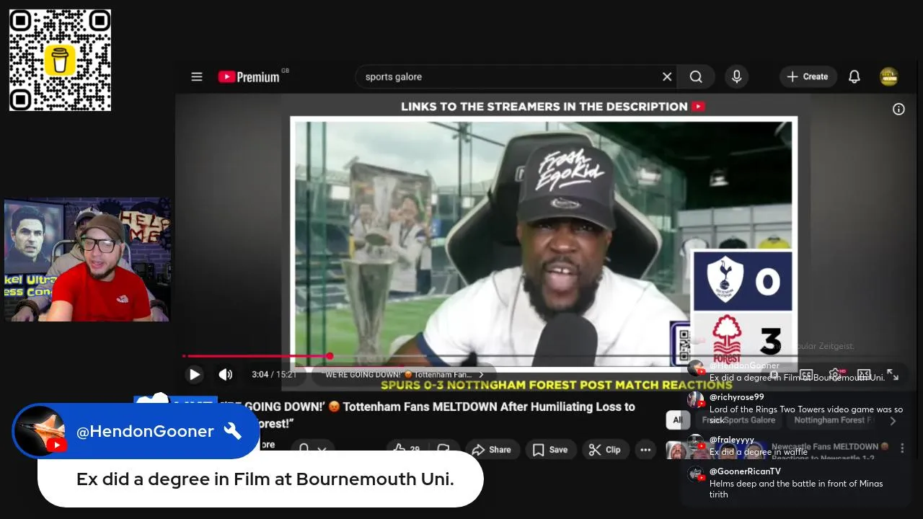Click the magnifier search button
Image resolution: width=923 pixels, height=519 pixels.
[696, 76]
